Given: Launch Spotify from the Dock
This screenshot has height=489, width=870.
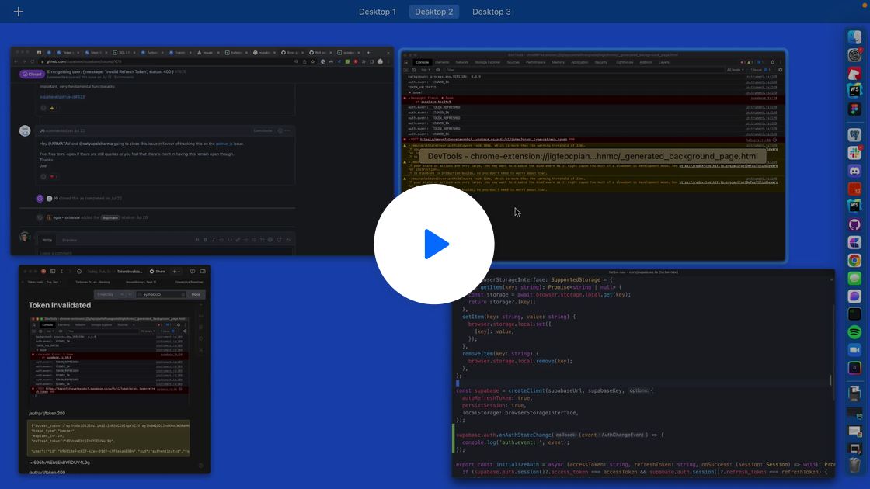Looking at the screenshot, I should (x=854, y=332).
